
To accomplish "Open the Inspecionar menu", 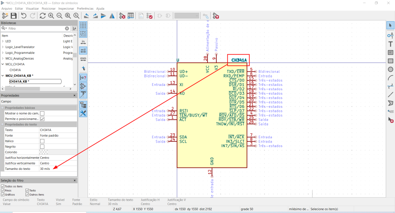I will pyautogui.click(x=66, y=8).
